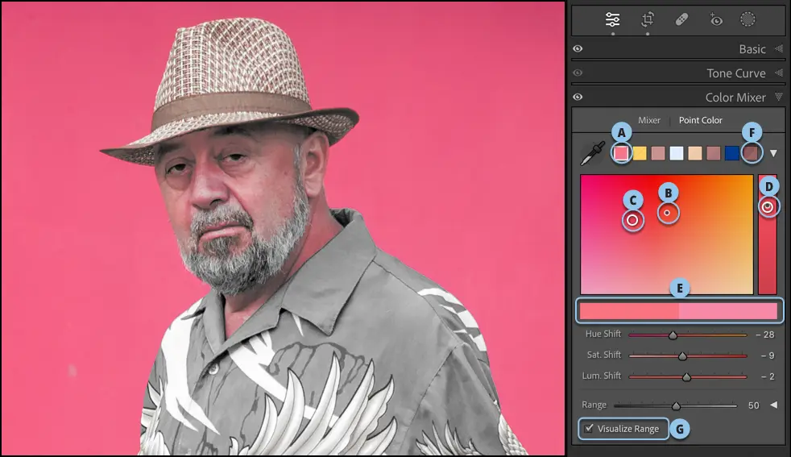The height and width of the screenshot is (457, 791).
Task: Uncheck the Visualize Range checkbox
Action: click(589, 428)
